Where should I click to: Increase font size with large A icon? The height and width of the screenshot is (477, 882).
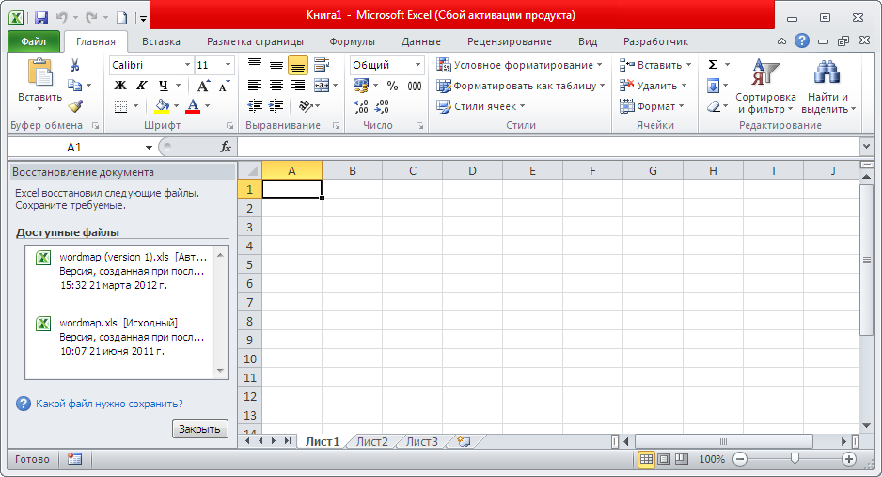[203, 86]
